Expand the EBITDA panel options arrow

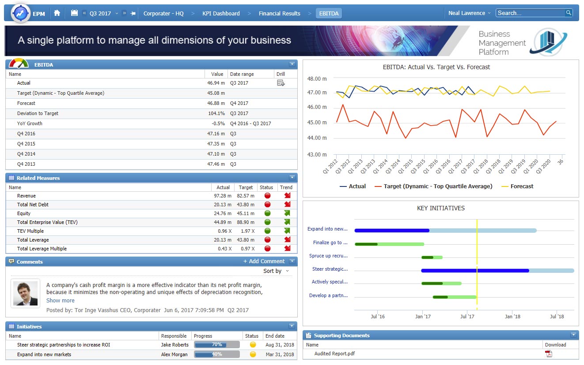[292, 64]
